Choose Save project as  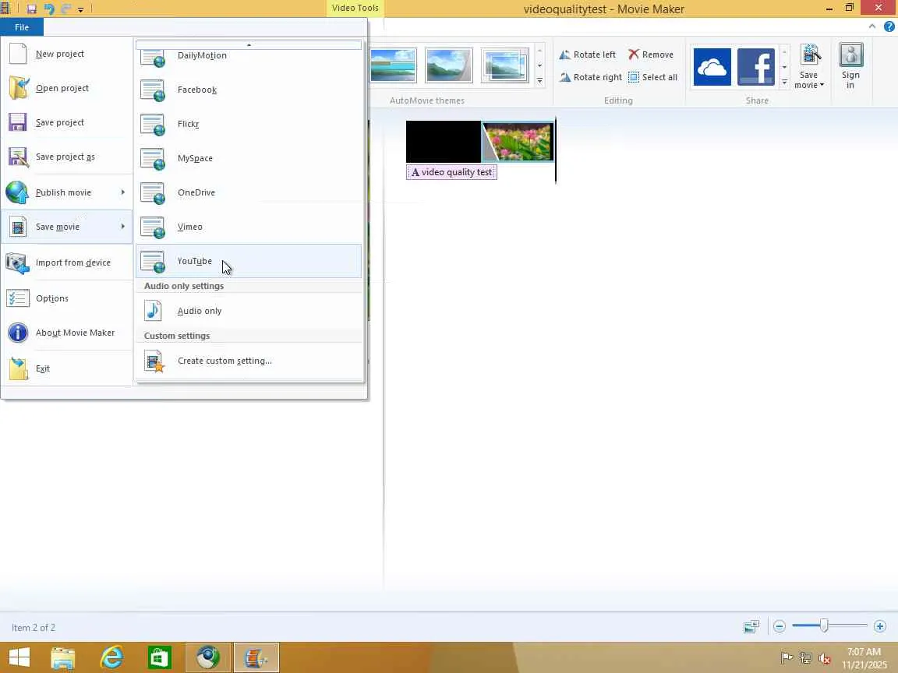click(66, 157)
